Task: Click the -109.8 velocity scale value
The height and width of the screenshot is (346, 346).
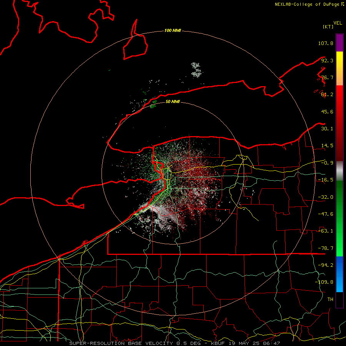Action: (324, 282)
